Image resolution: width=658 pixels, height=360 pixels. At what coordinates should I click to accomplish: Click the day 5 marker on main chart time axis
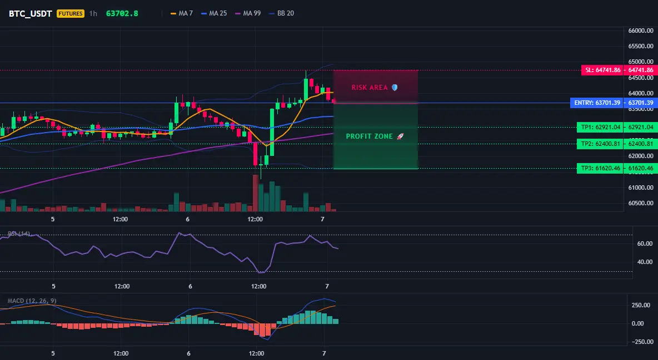click(53, 219)
